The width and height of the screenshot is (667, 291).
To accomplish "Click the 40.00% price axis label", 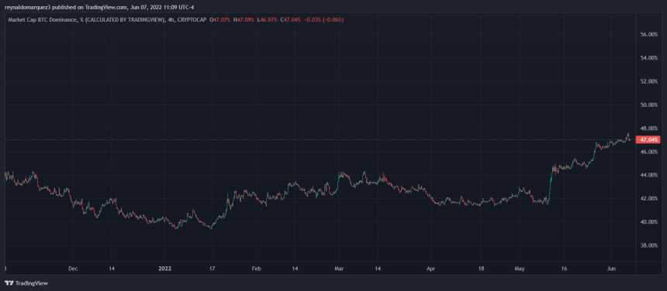I will coord(648,222).
